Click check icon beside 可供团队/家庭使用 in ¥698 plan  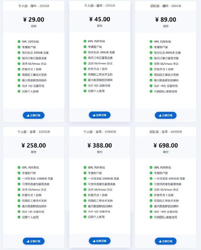coord(151,217)
